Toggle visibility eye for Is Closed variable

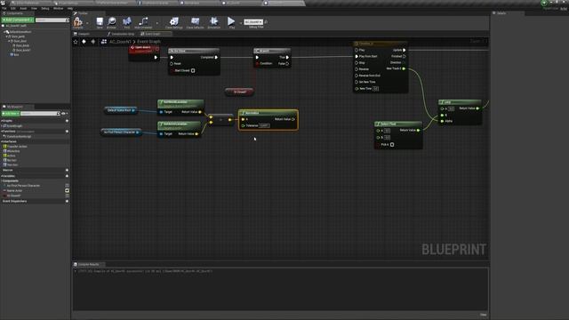coord(68,196)
